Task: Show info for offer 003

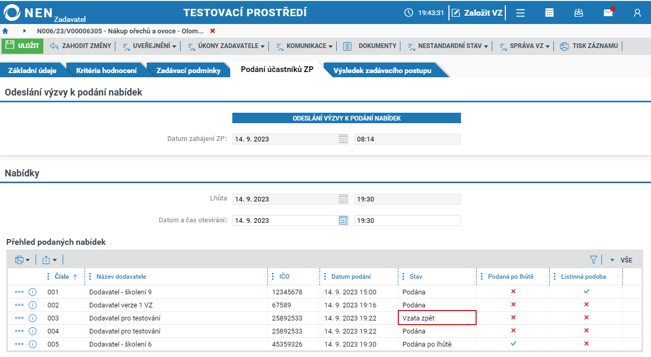Action: [x=32, y=318]
